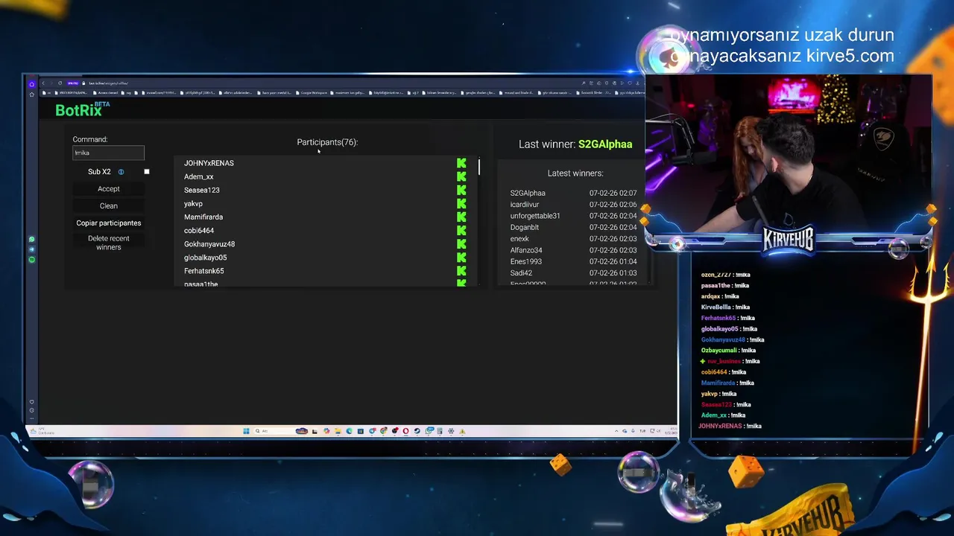Select participant yakvp in the list
This screenshot has width=954, height=536.
[x=193, y=203]
